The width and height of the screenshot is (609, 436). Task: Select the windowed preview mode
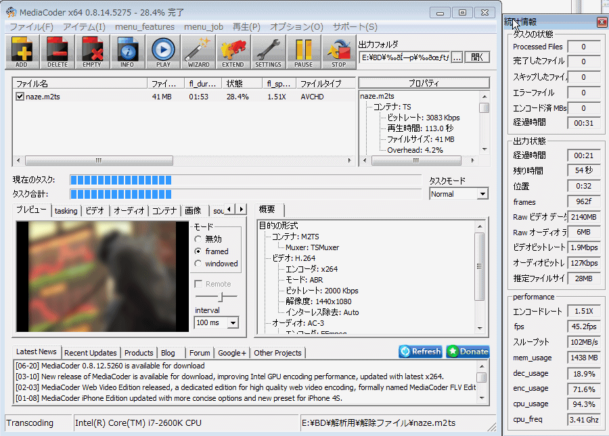[198, 264]
